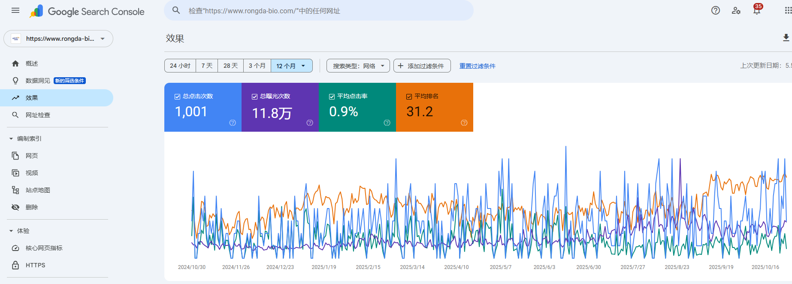Screen dimensions: 792x284
Task: Expand the 搜索类型: 网络 dropdown
Action: pos(358,66)
